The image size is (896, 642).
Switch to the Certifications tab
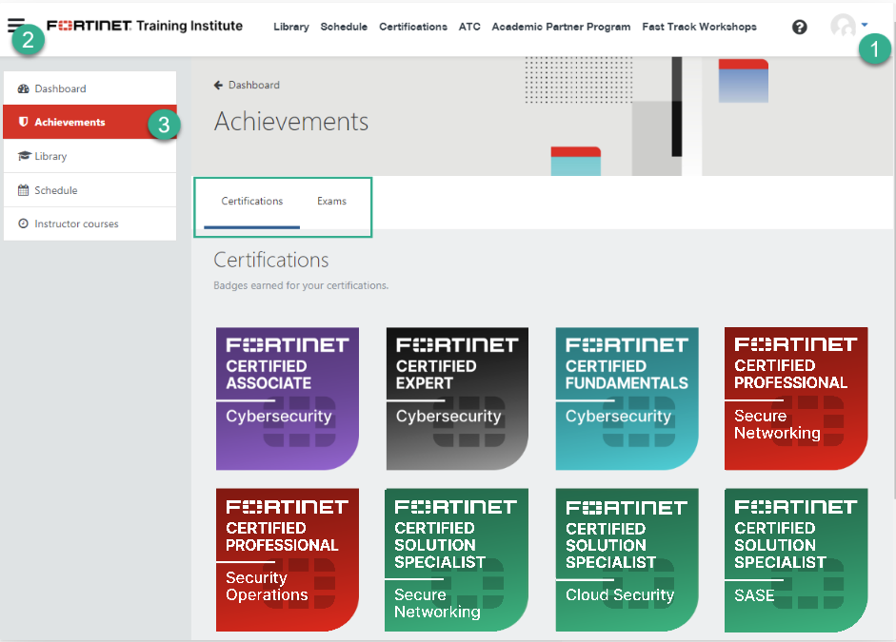pos(252,202)
